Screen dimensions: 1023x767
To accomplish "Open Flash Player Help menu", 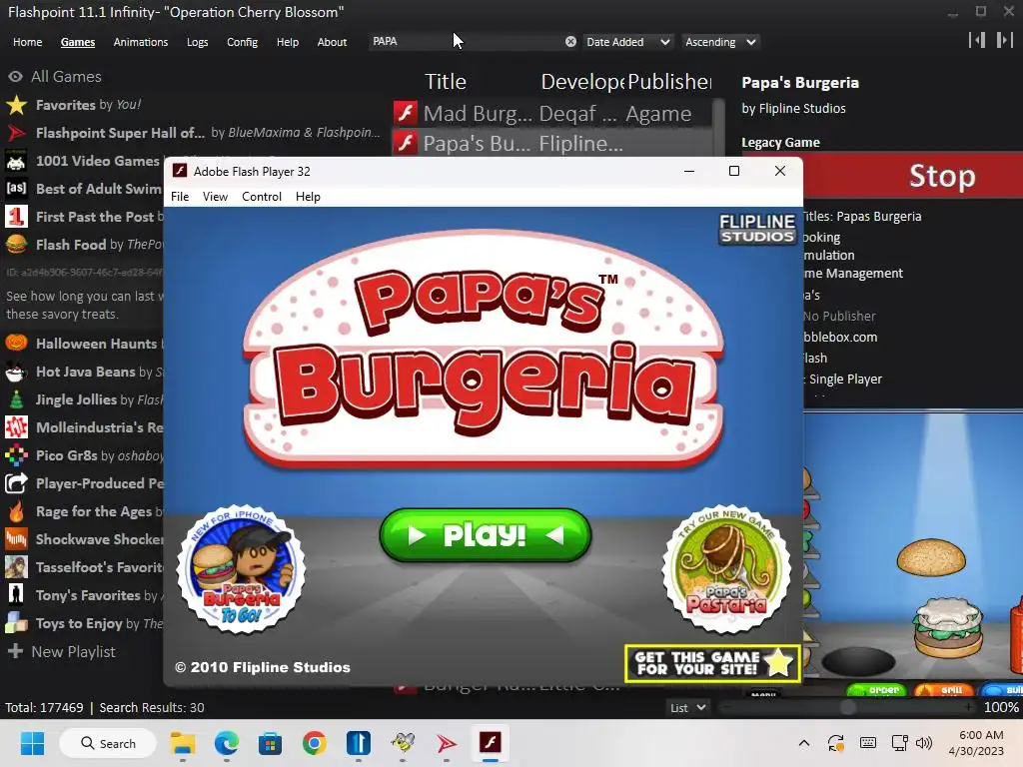I will (x=308, y=197).
